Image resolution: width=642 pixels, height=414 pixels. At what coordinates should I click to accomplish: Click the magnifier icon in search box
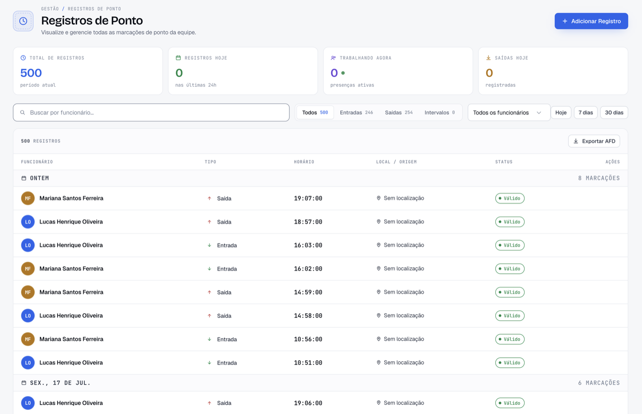22,112
